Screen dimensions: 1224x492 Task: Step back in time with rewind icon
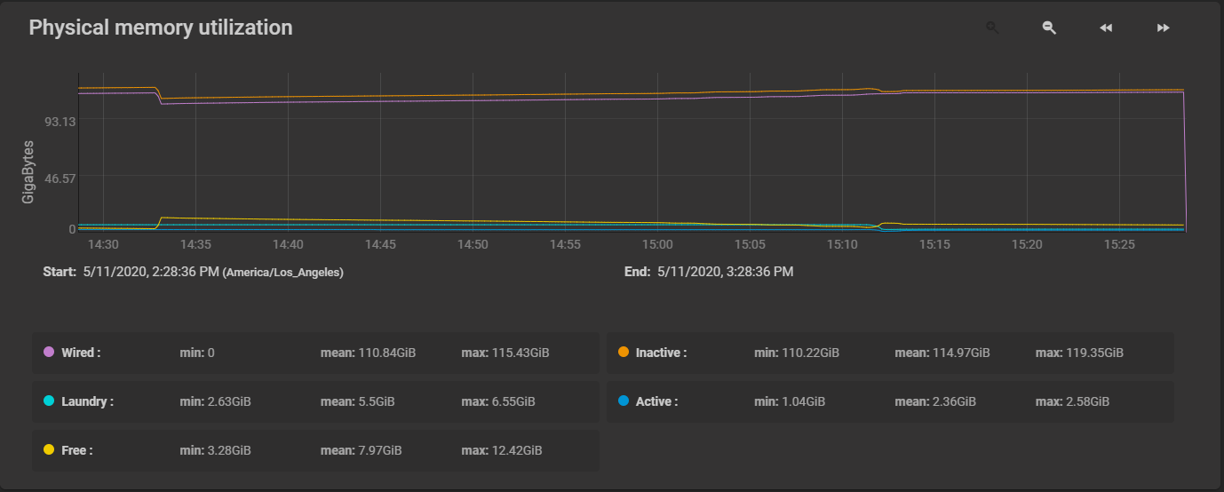[1106, 28]
